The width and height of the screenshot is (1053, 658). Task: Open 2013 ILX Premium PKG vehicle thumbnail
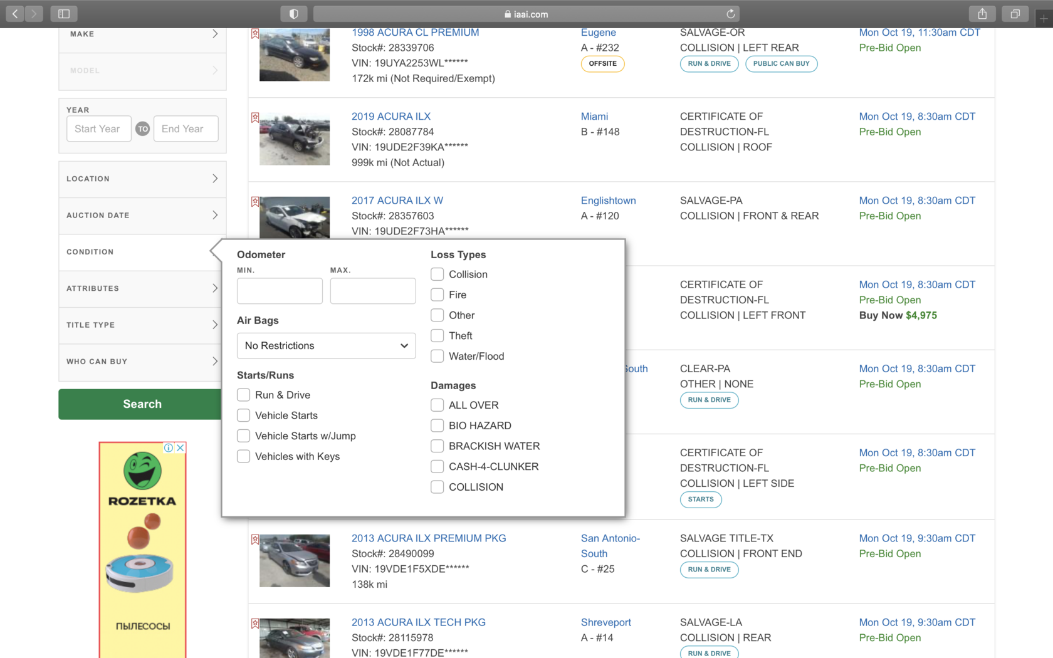[x=295, y=561]
